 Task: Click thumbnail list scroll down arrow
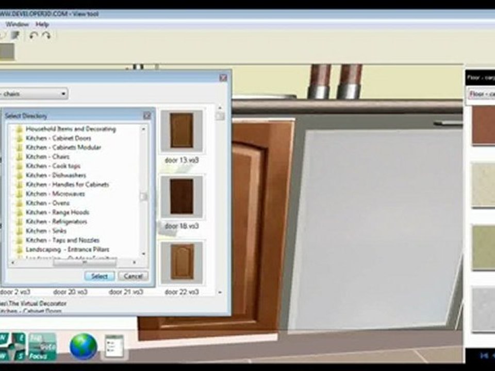pyautogui.click(x=220, y=293)
